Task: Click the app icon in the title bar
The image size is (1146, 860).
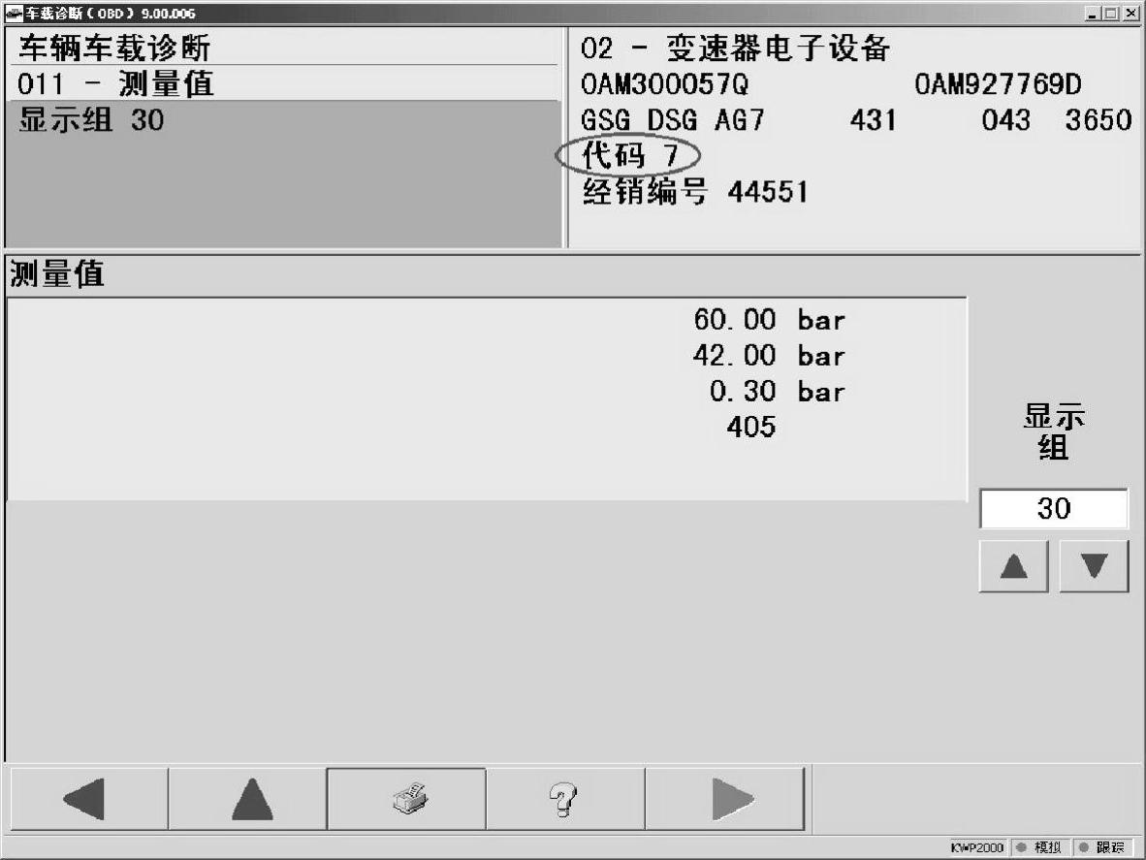Action: pos(13,13)
